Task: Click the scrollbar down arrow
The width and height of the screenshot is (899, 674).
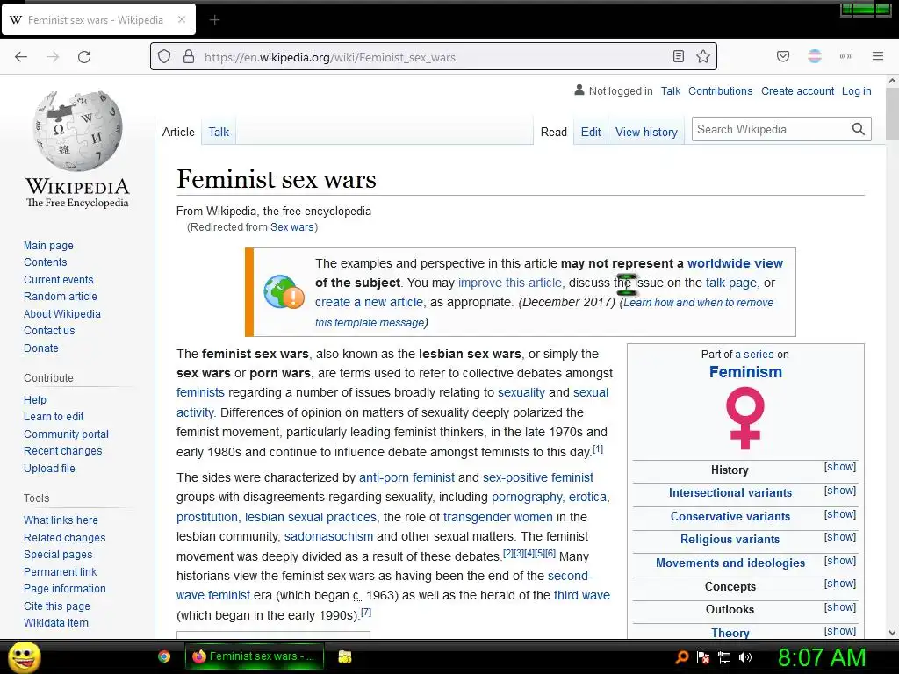Action: (892, 633)
